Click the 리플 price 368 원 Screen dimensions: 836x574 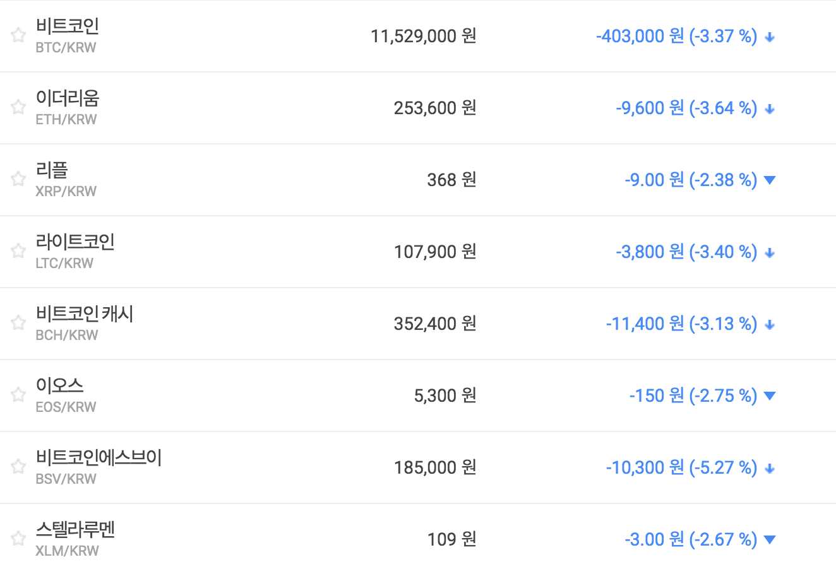[451, 180]
